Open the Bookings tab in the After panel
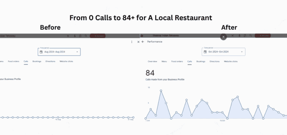The width and height of the screenshot is (287, 135). [x=201, y=62]
